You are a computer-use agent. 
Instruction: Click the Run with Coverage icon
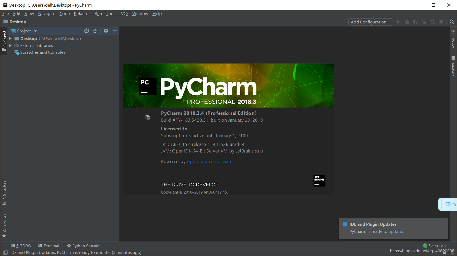(415, 22)
